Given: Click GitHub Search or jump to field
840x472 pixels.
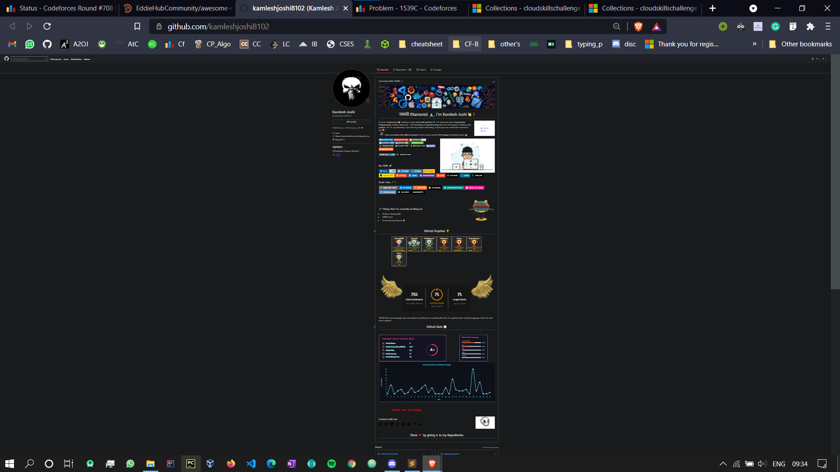Looking at the screenshot, I should coord(29,59).
